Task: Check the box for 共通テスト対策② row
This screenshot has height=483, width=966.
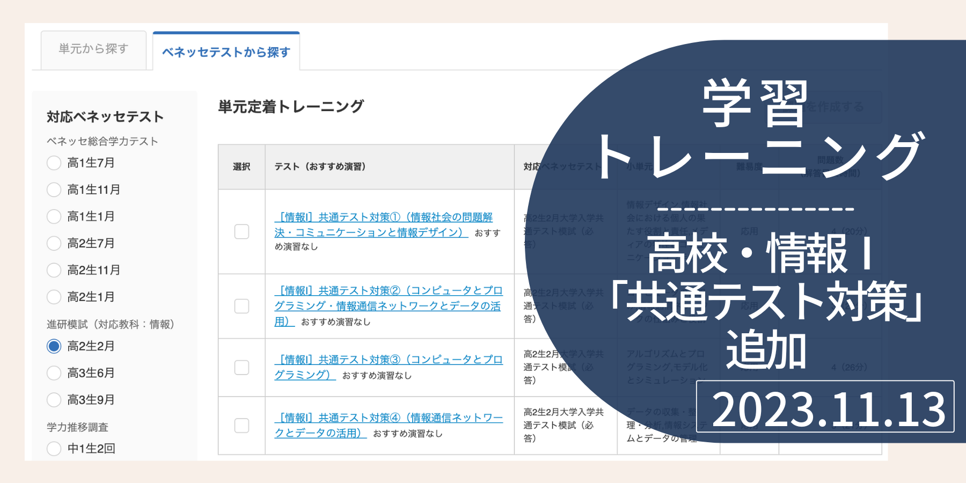Action: [x=241, y=306]
